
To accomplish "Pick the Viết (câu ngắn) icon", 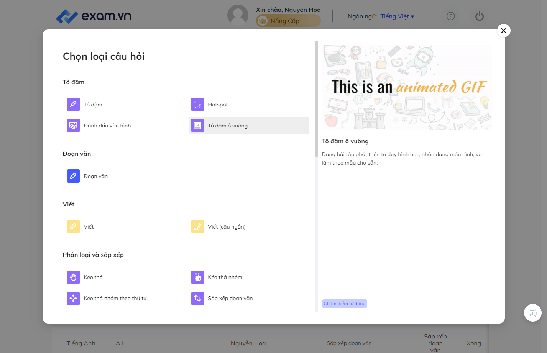I will click(x=197, y=226).
